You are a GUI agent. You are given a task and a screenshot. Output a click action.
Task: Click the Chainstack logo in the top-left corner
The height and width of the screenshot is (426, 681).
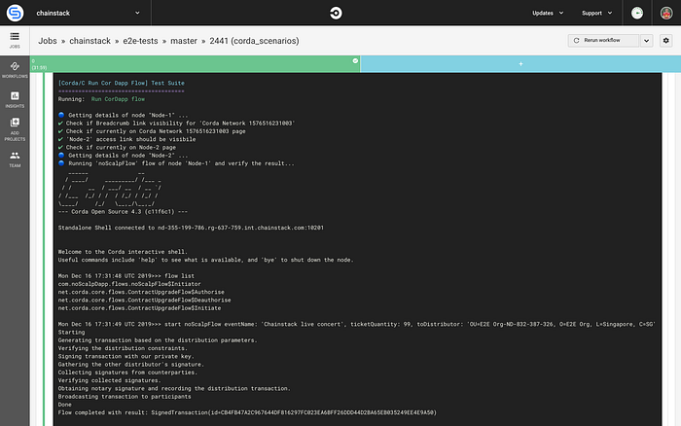(15, 13)
